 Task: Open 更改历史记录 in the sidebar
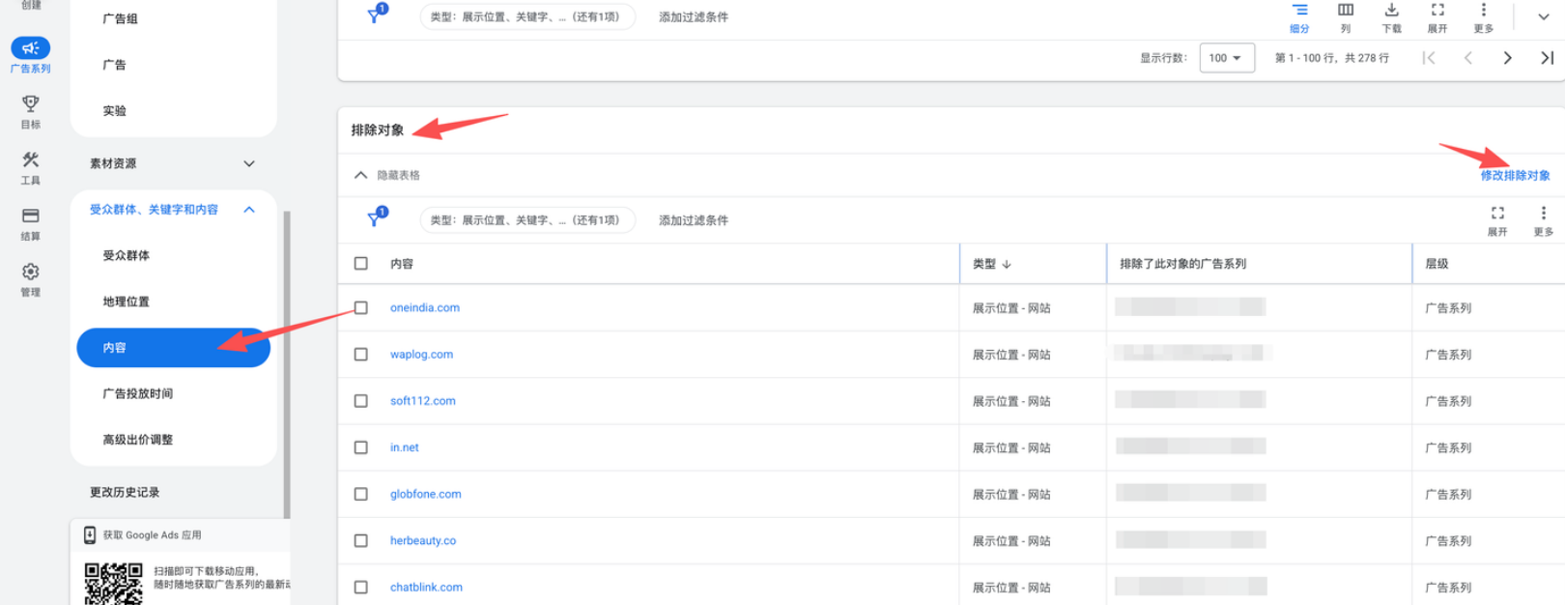click(125, 492)
